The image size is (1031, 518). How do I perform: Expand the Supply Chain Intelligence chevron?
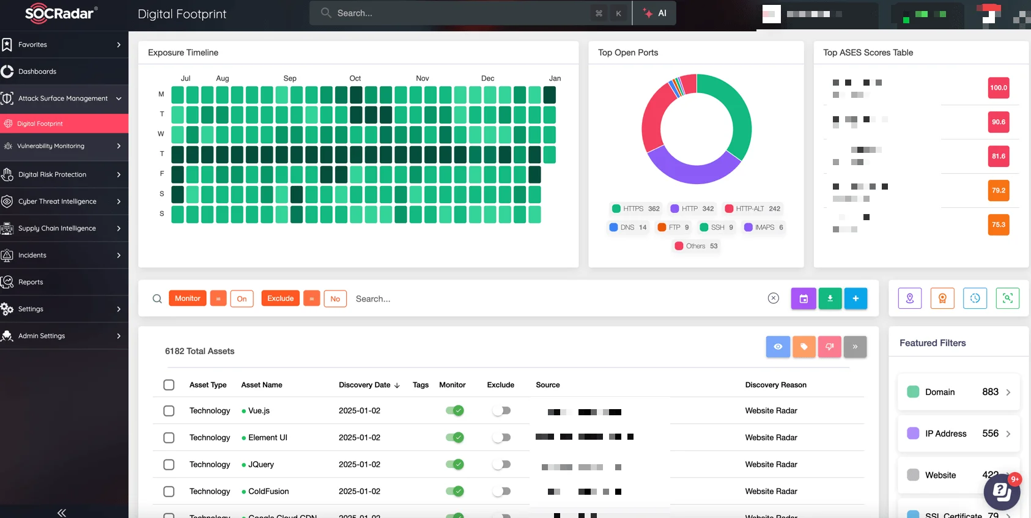point(119,228)
